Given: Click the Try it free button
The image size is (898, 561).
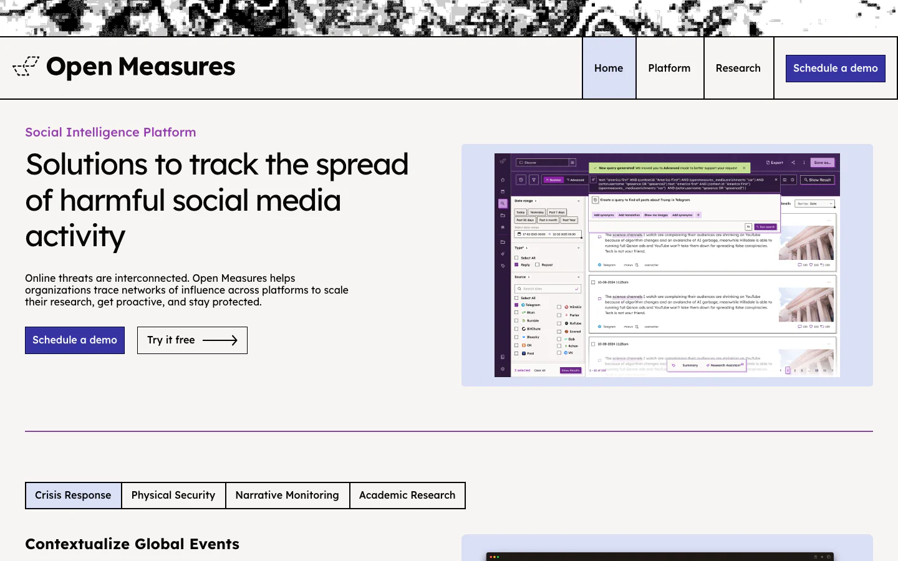Looking at the screenshot, I should tap(192, 340).
